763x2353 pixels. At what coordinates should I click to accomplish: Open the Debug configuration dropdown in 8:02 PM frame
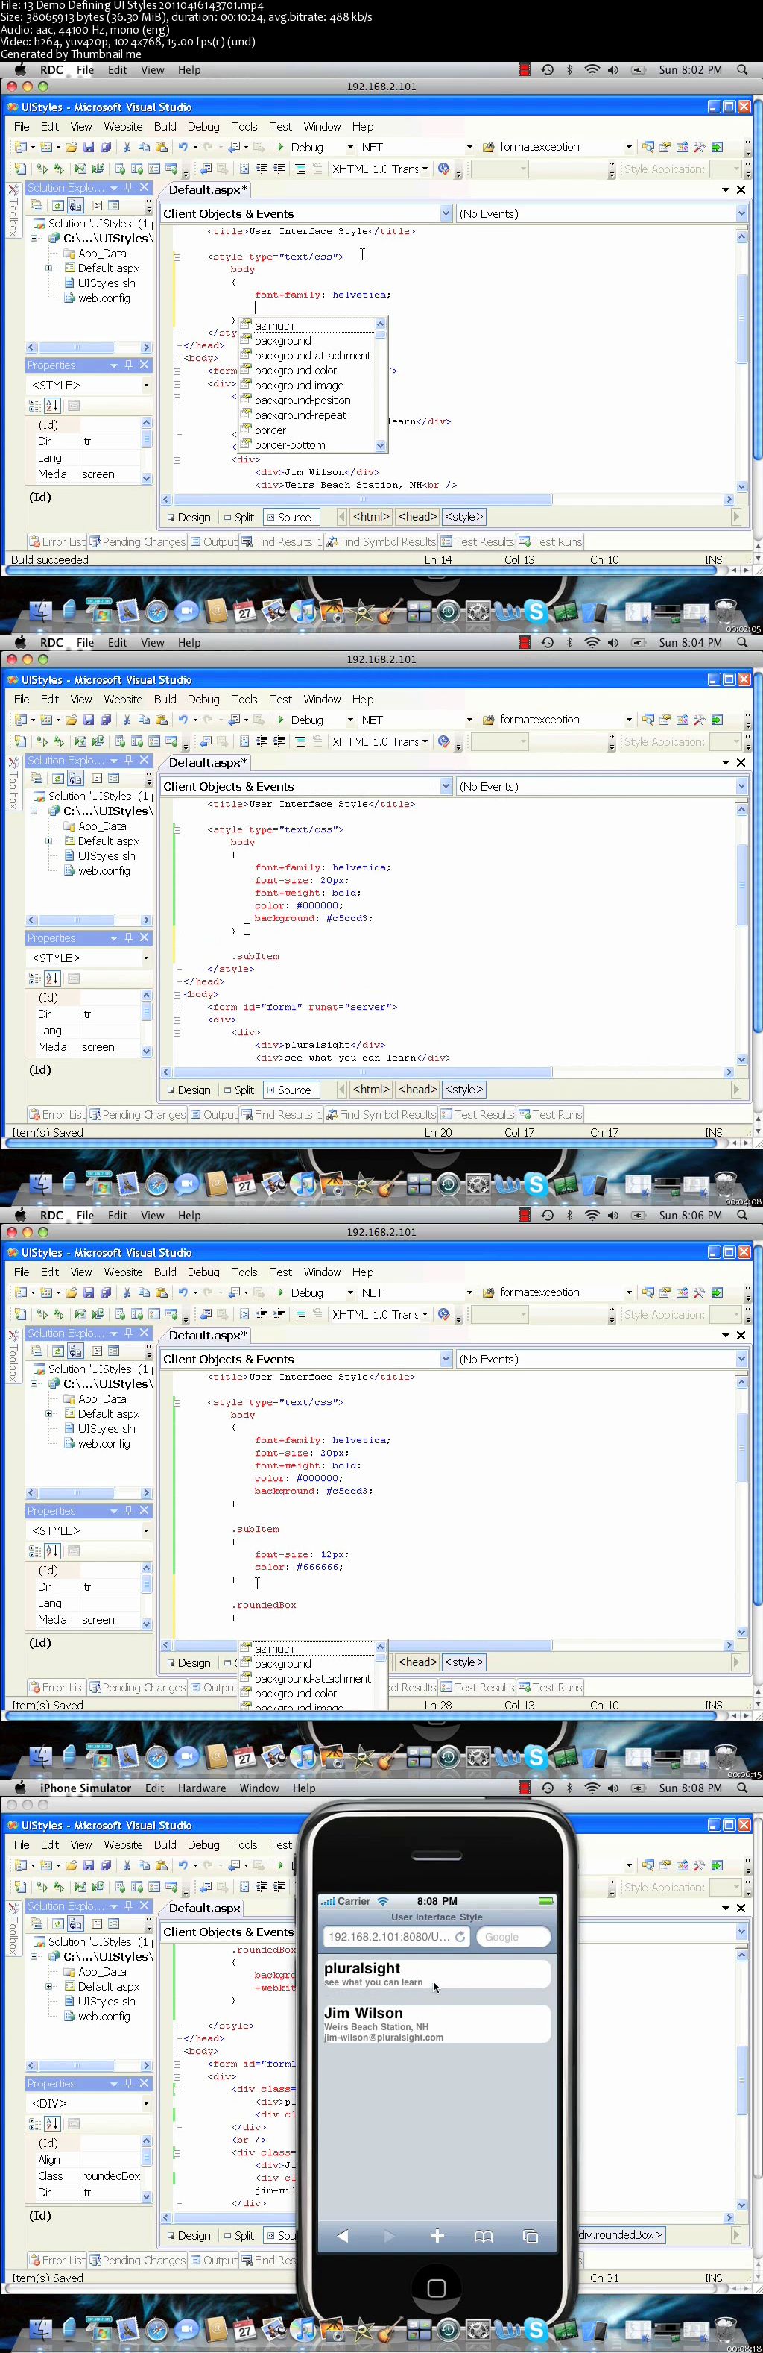point(349,147)
